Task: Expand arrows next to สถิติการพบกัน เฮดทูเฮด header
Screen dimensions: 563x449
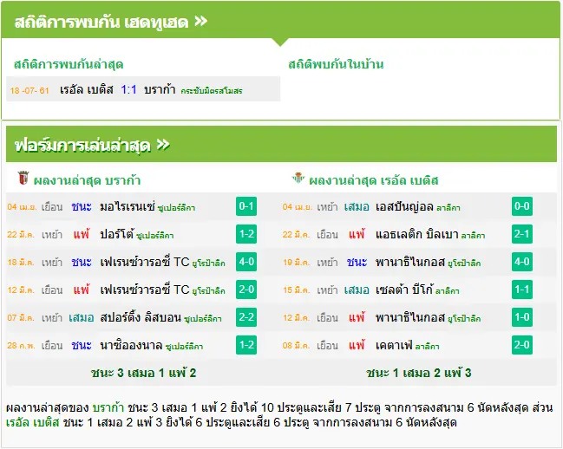Action: 200,21
